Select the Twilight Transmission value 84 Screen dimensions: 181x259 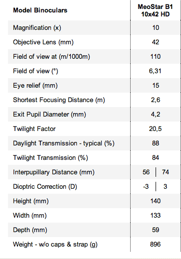156,158
